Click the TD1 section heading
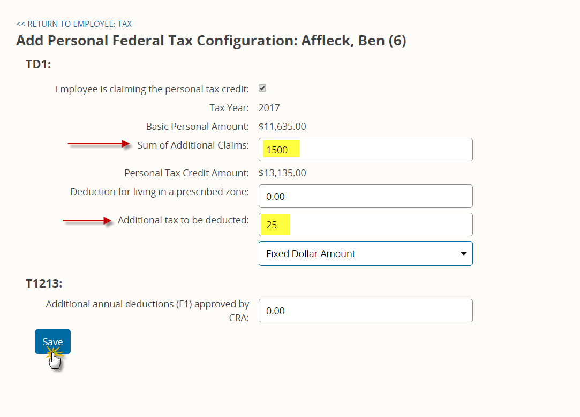The image size is (580, 417). point(38,64)
